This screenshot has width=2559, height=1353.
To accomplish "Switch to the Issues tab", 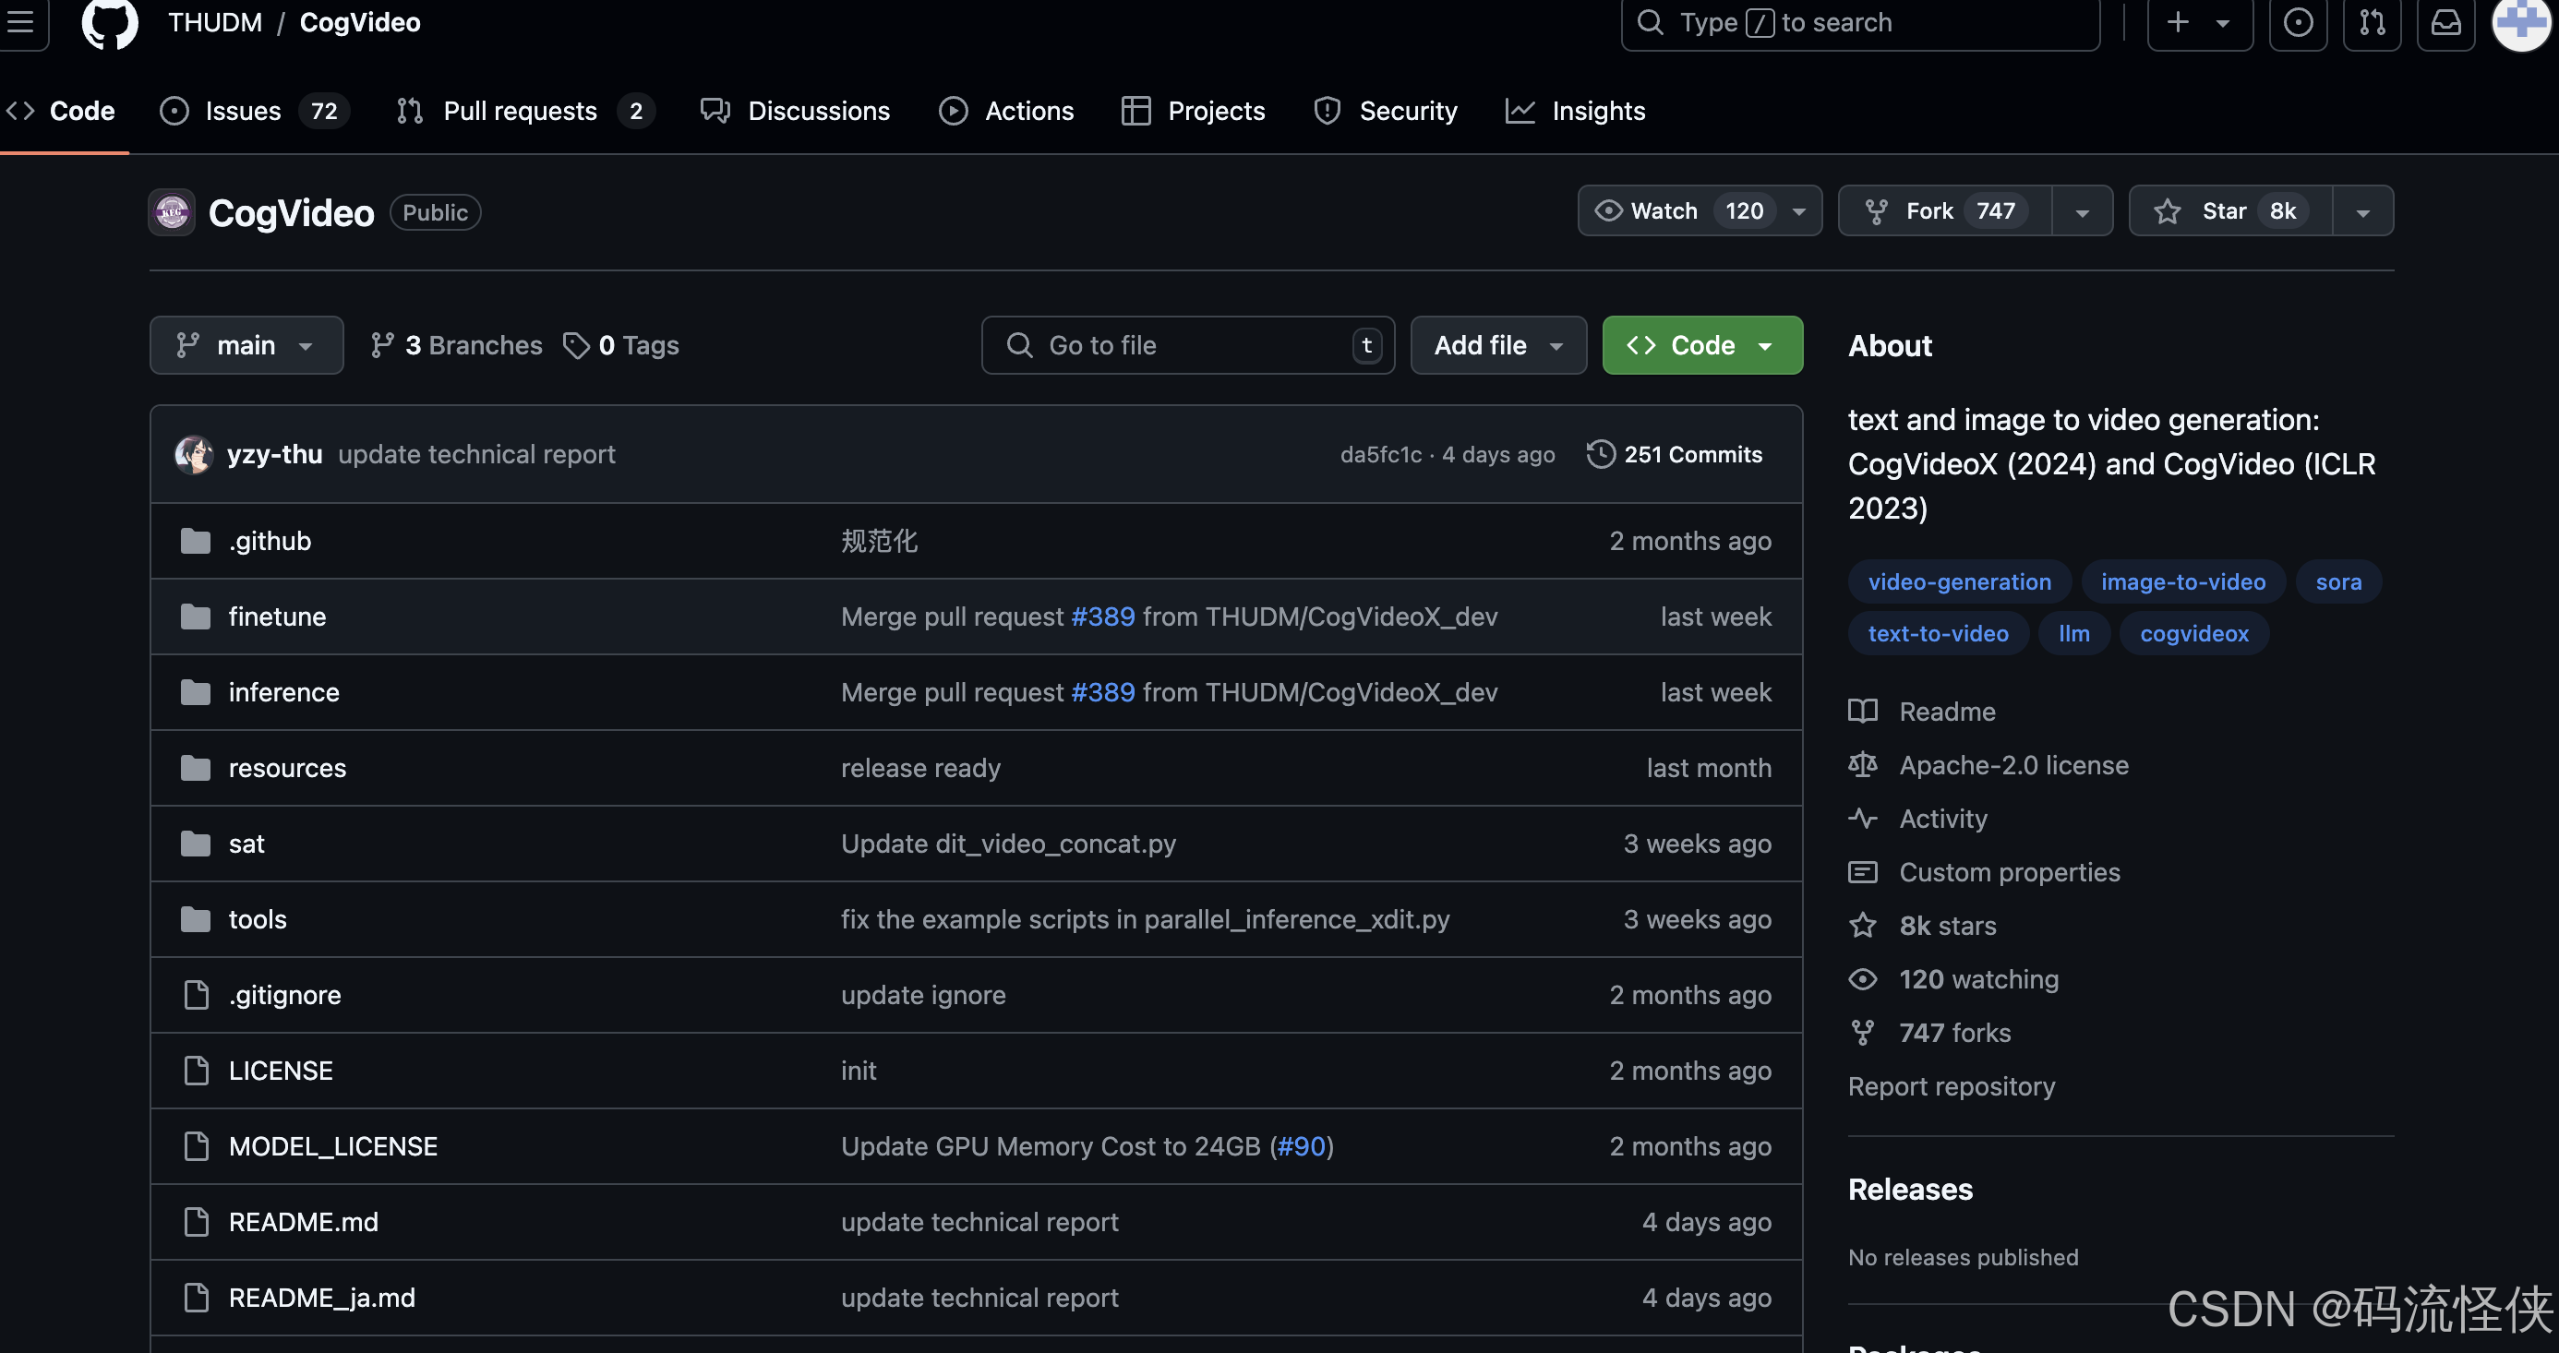I will point(243,110).
